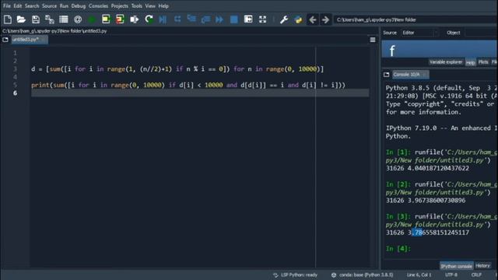Screen dimensions: 498x280
Task: Click the In [4]: console prompt
Action: point(398,249)
